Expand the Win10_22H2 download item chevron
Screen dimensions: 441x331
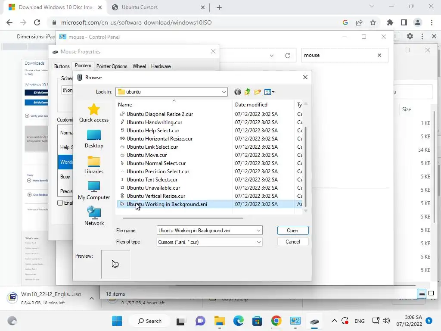click(x=92, y=298)
